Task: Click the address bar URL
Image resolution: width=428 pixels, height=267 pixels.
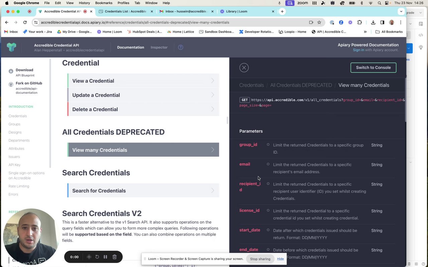Action: [x=135, y=22]
